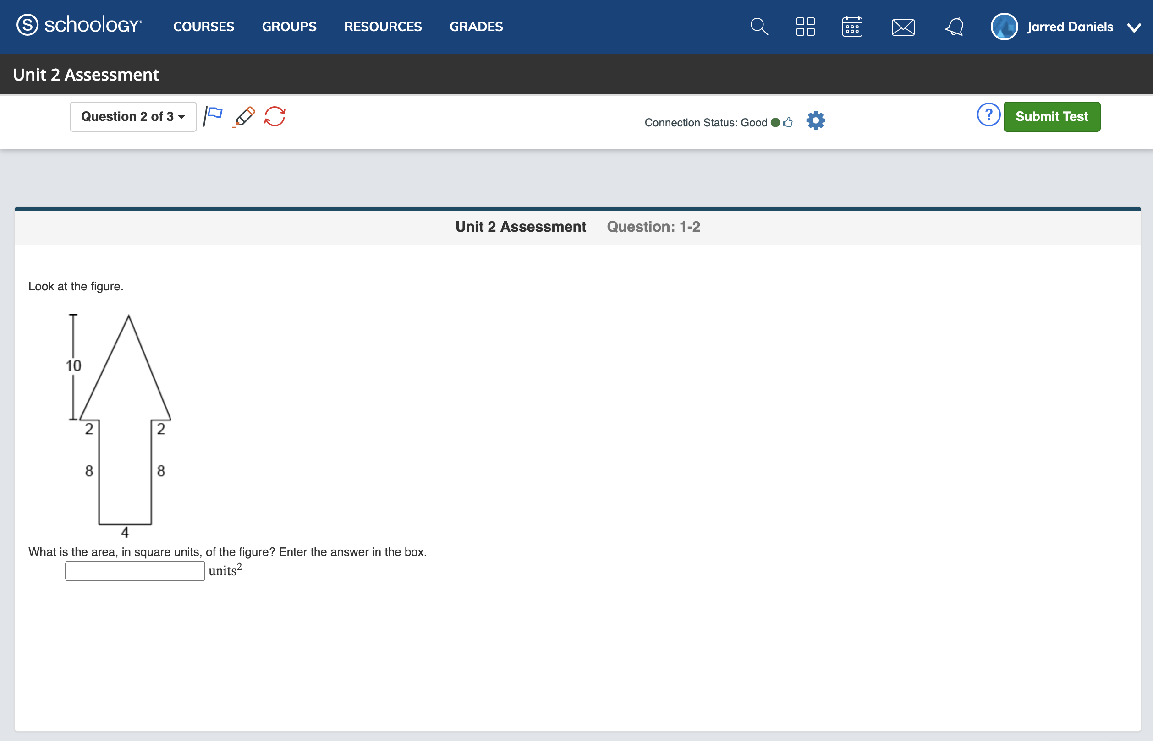Expand the Jarred Daniels account chevron
Image resolution: width=1153 pixels, height=741 pixels.
click(1134, 27)
